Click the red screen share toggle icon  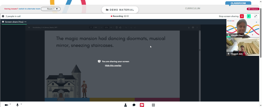[142, 105]
